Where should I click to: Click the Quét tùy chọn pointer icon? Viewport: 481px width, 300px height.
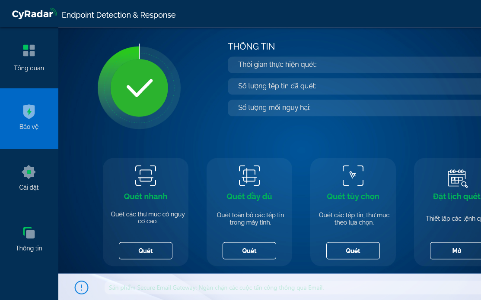[x=353, y=175]
